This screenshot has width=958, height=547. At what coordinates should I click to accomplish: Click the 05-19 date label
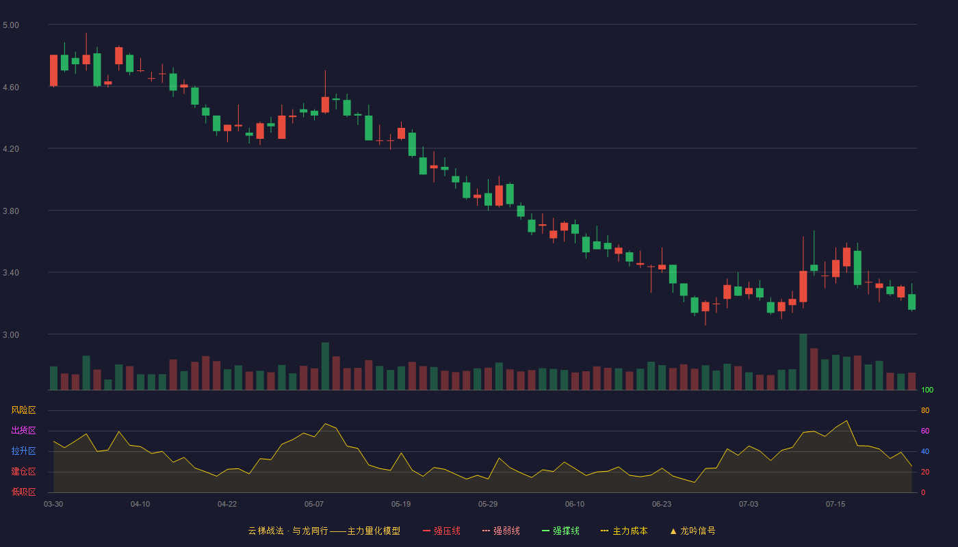pyautogui.click(x=401, y=504)
